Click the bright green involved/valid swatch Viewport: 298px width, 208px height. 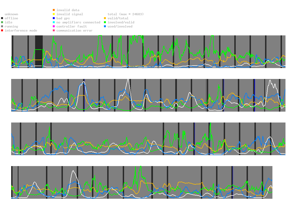[105, 22]
